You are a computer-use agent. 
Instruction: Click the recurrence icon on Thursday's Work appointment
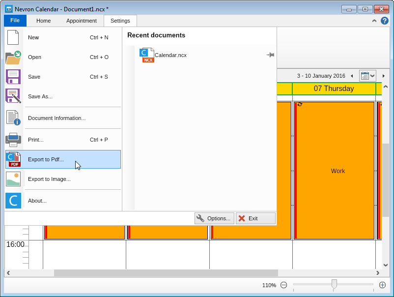[300, 104]
